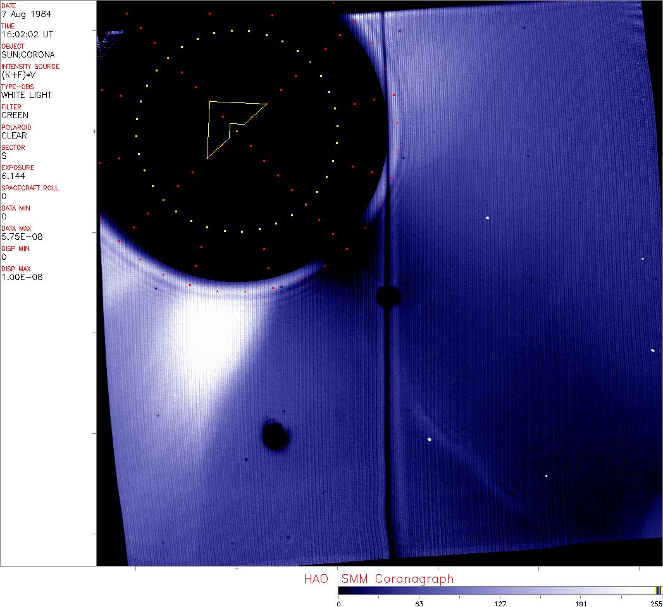
Task: Click the dark round spot on the vertical line
Action: click(388, 295)
